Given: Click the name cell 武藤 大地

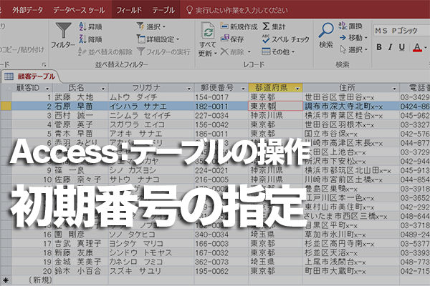Looking at the screenshot, I should pyautogui.click(x=74, y=97).
